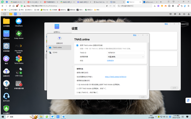This screenshot has width=191, height=119.
Task: Switch to remote access T icon in TOS top bar
Action: click(x=20, y=14)
